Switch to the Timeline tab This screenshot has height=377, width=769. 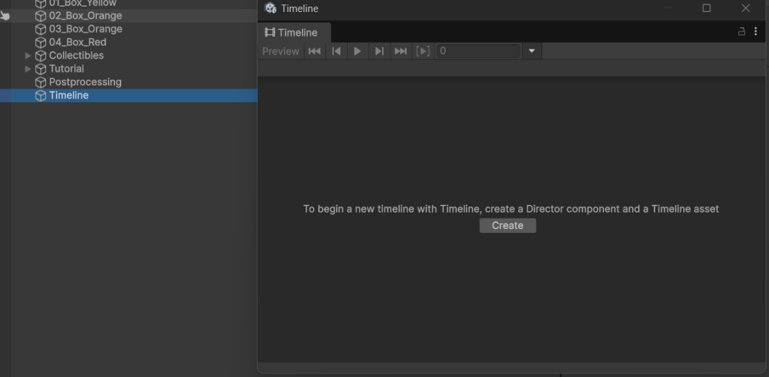(x=292, y=32)
